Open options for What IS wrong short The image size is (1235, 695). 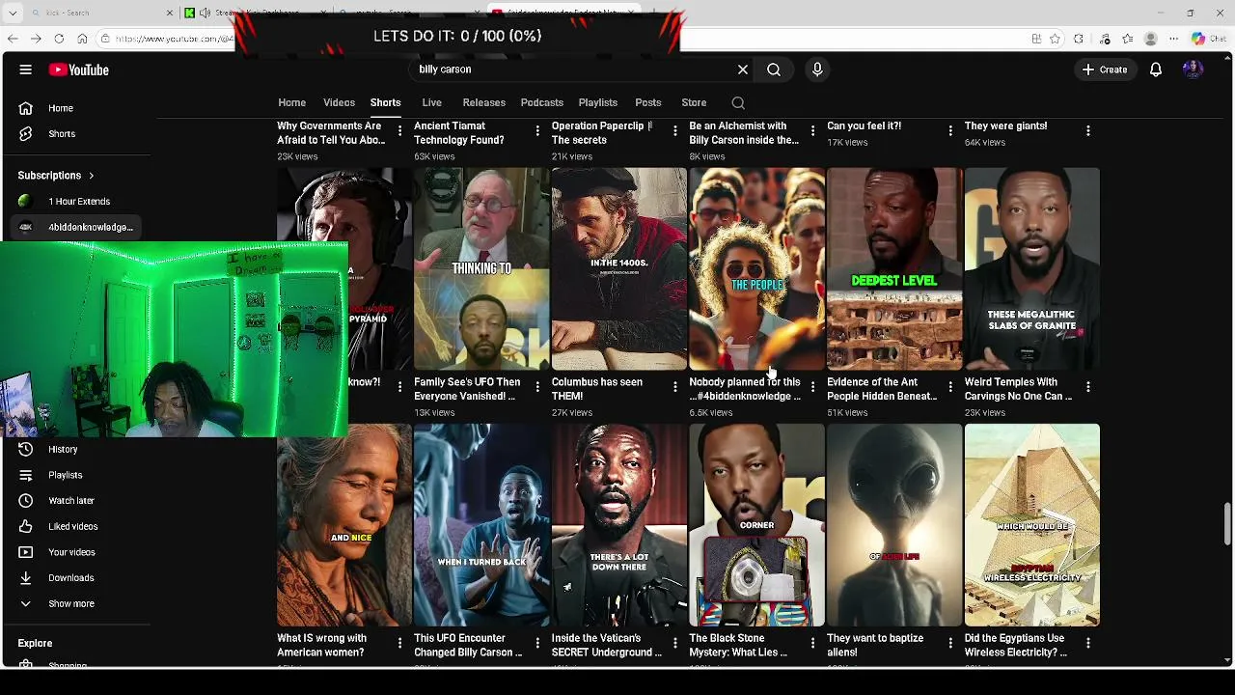pyautogui.click(x=399, y=643)
